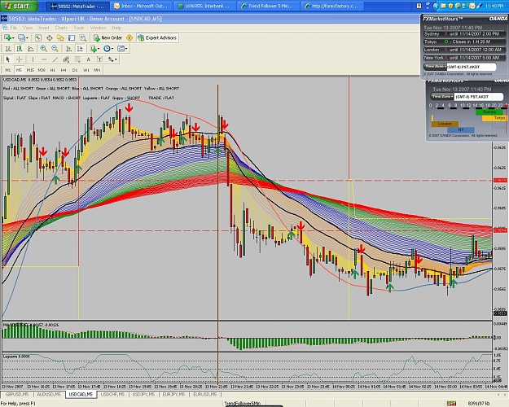Select the Fibonacci retracement tool
This screenshot has height=407, width=509.
pos(77,59)
